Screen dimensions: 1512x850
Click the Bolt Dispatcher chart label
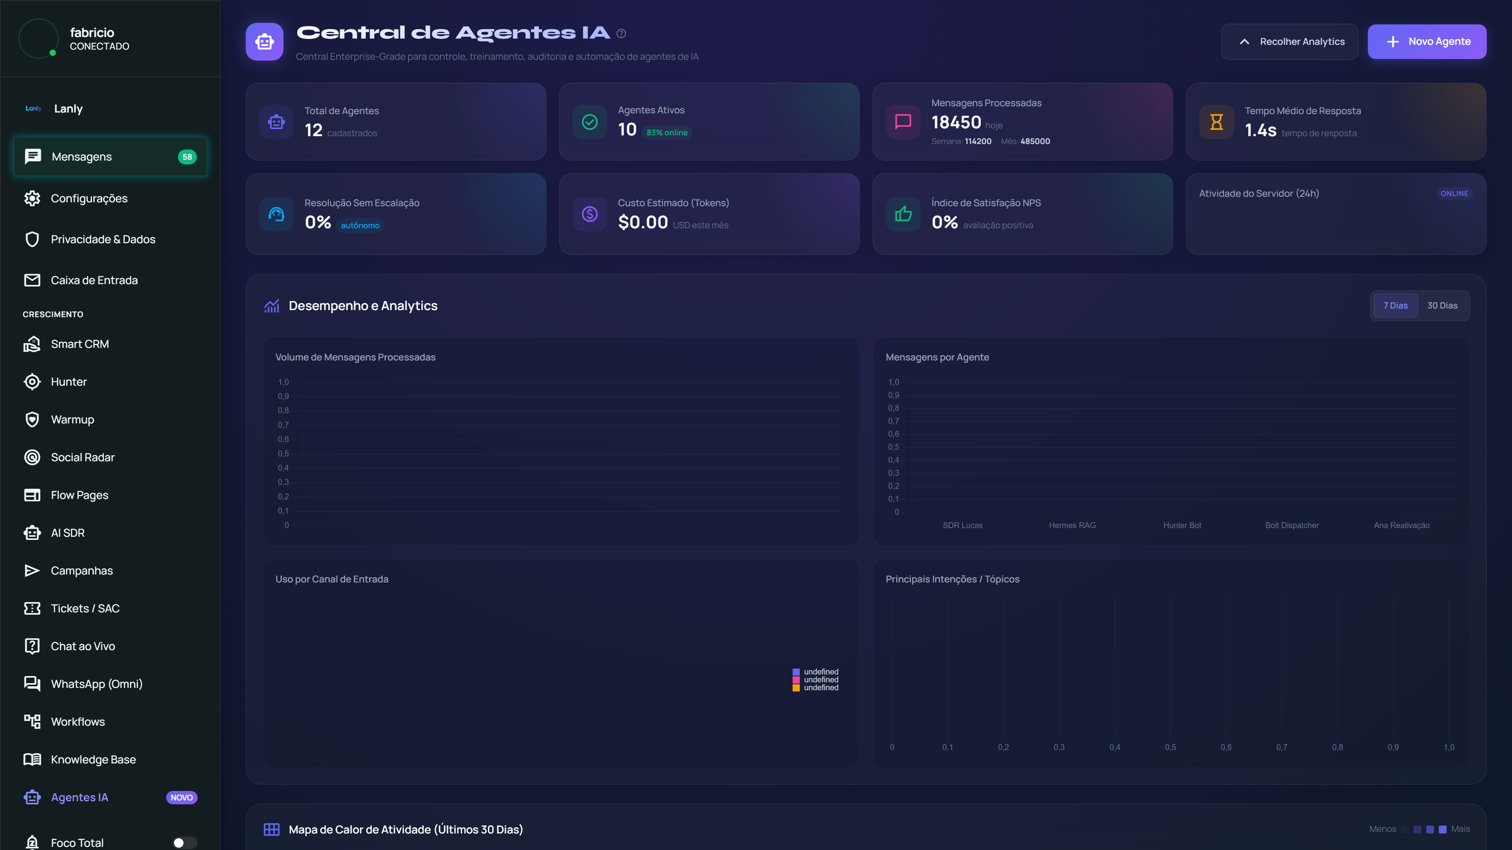point(1292,526)
